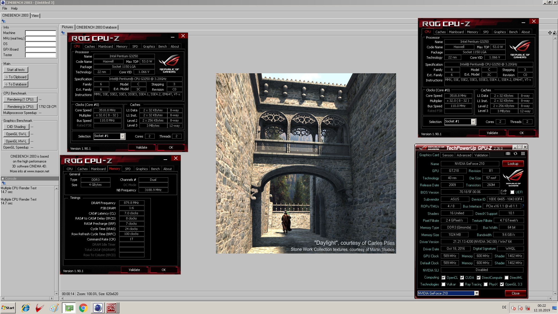Screen dimensions: 558x314
Task: Click the pin icon below CINEBENCH 2003 tab
Action: 3,21
